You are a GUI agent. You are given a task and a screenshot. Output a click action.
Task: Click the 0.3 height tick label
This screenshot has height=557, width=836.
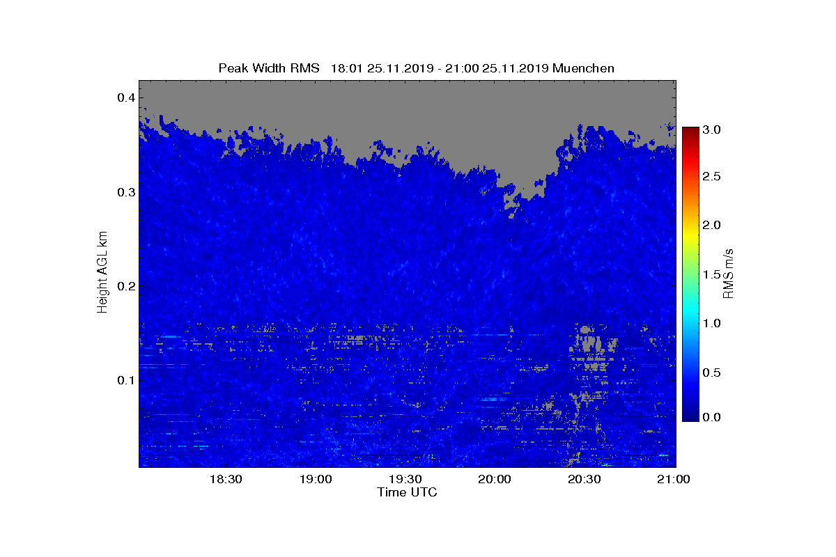click(125, 192)
